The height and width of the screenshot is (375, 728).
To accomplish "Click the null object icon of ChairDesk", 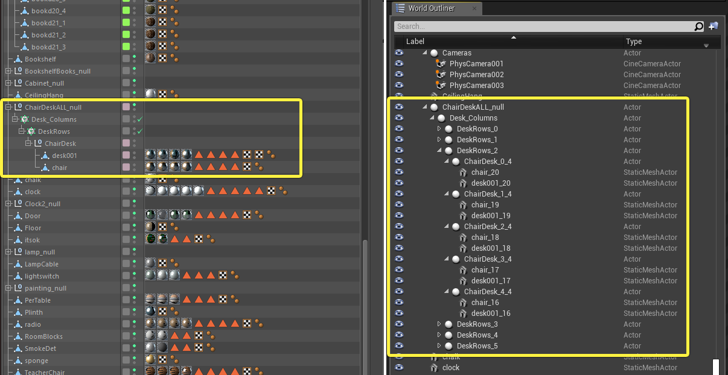I will [38, 143].
